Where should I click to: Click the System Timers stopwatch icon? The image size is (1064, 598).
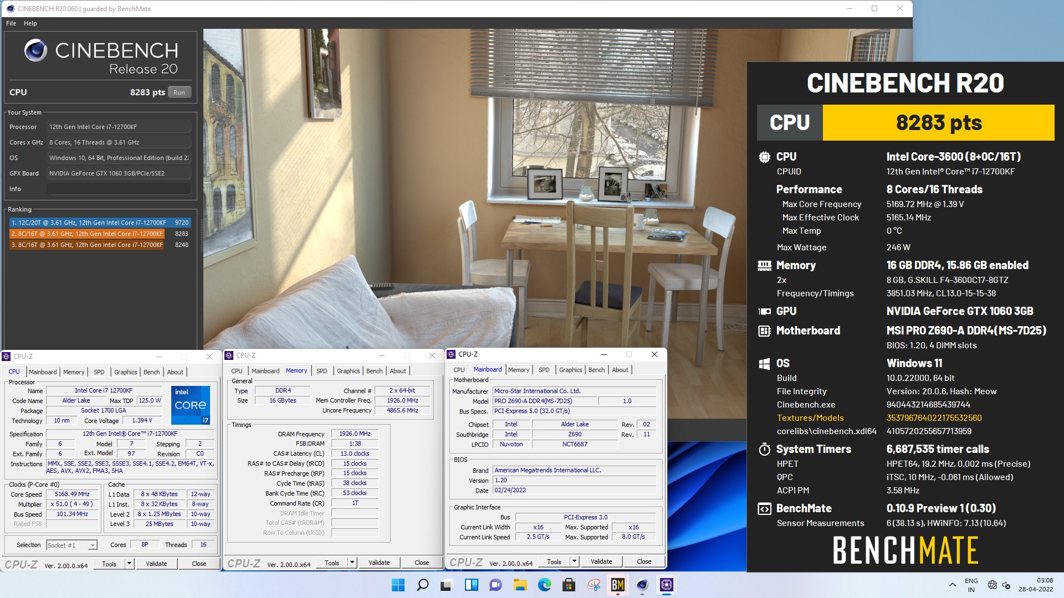click(764, 449)
